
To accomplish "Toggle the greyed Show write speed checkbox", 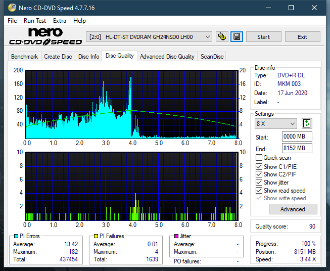I will coord(259,198).
